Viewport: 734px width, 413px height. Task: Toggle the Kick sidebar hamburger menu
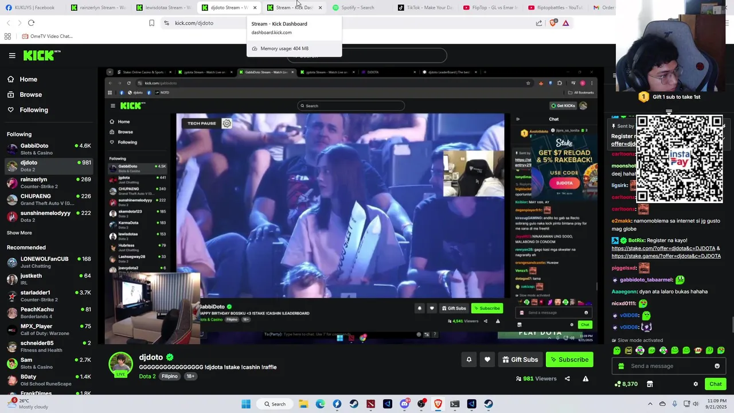(12, 56)
